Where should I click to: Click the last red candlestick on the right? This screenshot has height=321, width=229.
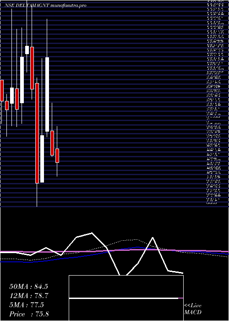(57, 155)
